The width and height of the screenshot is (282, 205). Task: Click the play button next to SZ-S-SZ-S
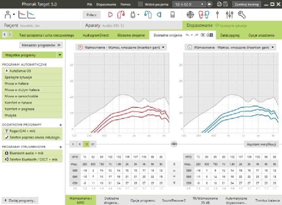pos(209,4)
